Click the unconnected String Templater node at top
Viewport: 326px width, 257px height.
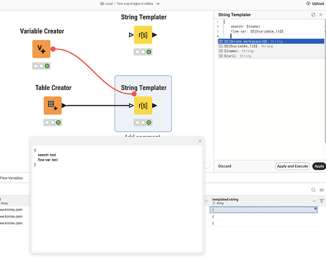[x=143, y=35]
